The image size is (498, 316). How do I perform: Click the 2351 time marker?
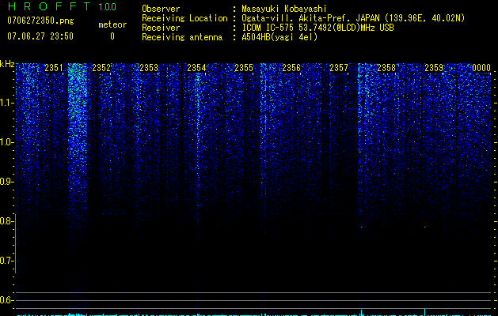coord(54,68)
